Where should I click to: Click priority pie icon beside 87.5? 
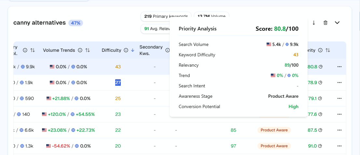pyautogui.click(x=321, y=130)
